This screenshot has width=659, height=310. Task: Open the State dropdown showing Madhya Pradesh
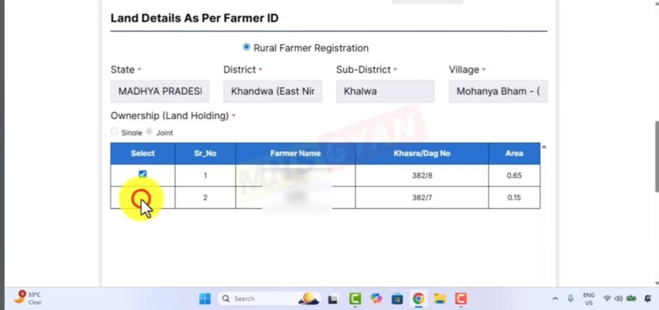pos(160,91)
